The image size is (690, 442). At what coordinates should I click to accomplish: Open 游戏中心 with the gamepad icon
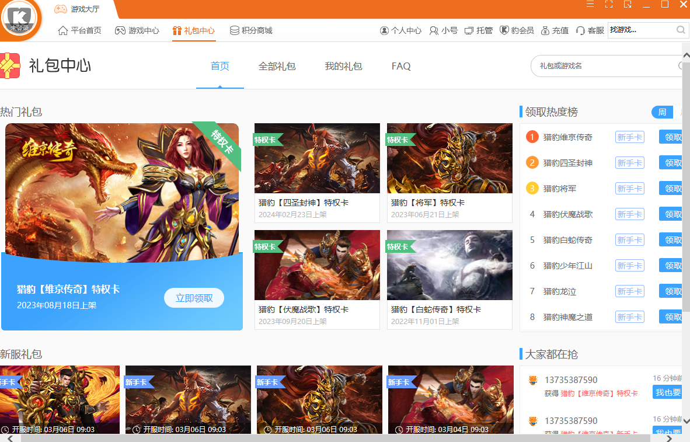point(120,30)
